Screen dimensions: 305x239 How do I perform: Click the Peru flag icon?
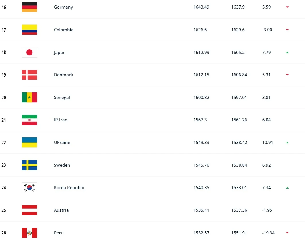(x=29, y=233)
